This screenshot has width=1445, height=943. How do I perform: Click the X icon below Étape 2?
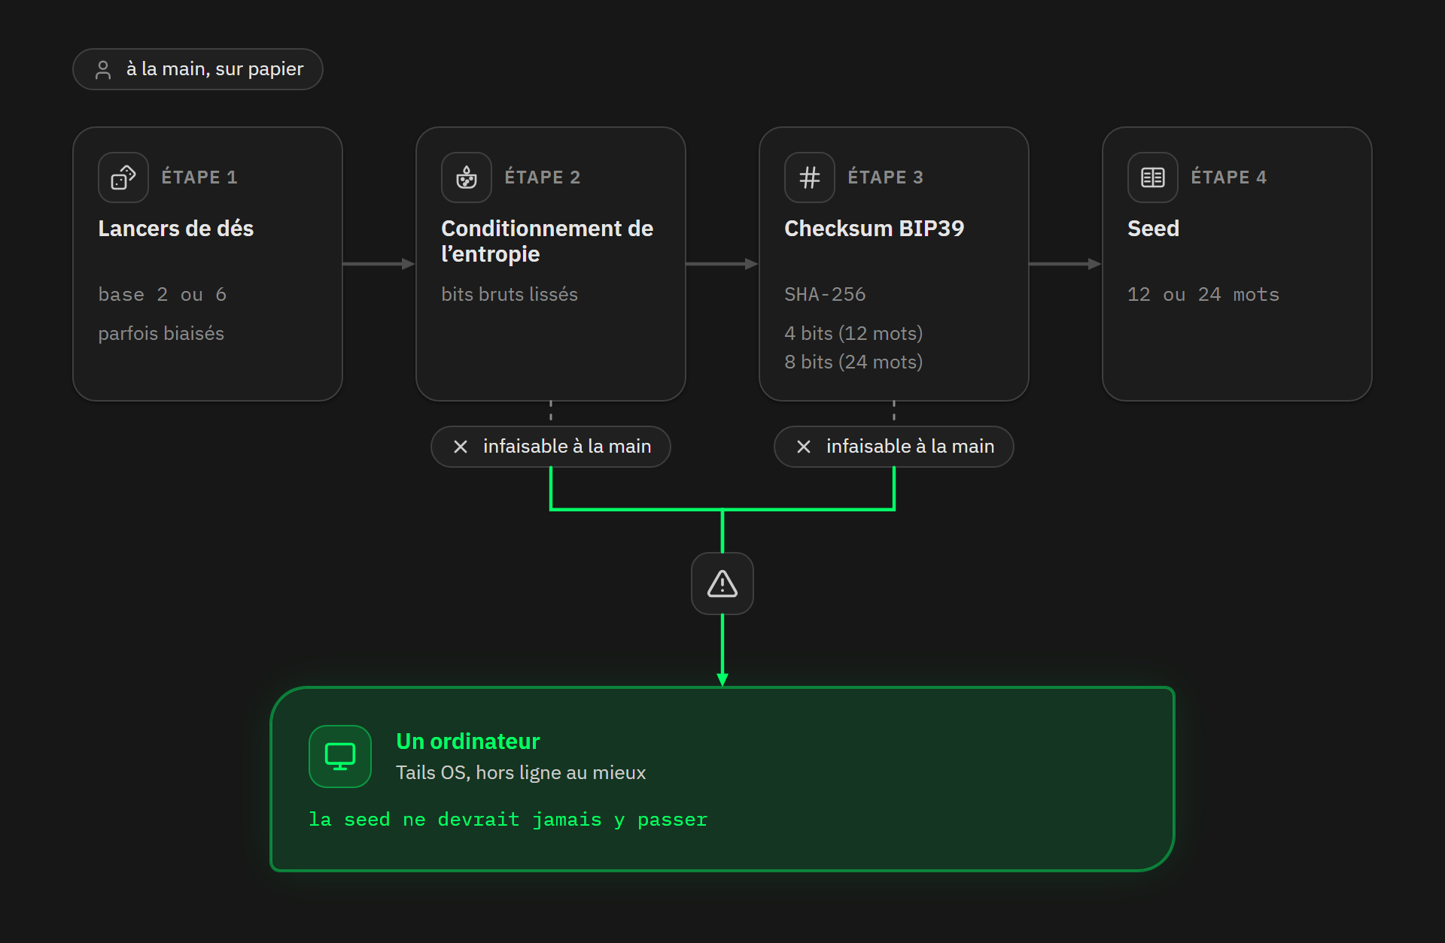pyautogui.click(x=461, y=447)
